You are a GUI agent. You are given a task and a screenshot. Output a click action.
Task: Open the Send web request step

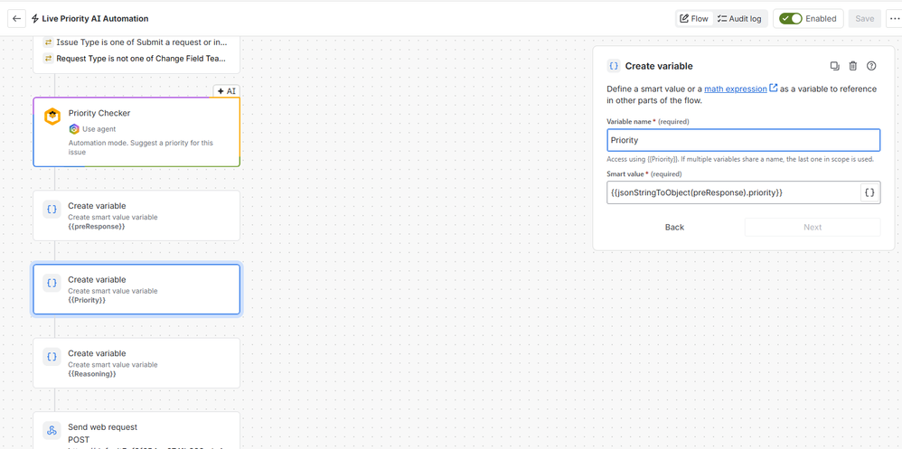(136, 430)
